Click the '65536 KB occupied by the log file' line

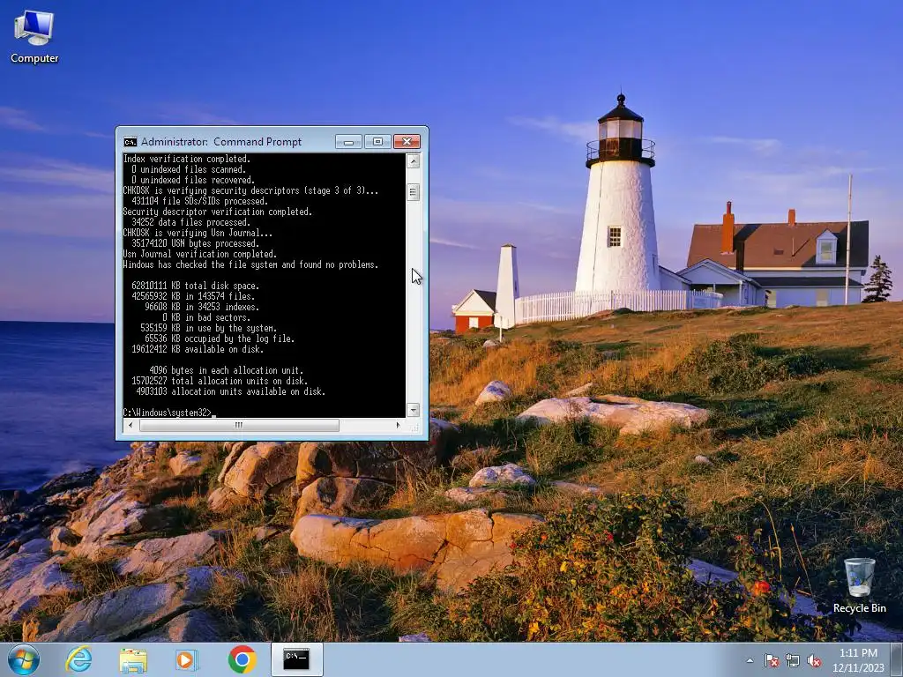220,338
